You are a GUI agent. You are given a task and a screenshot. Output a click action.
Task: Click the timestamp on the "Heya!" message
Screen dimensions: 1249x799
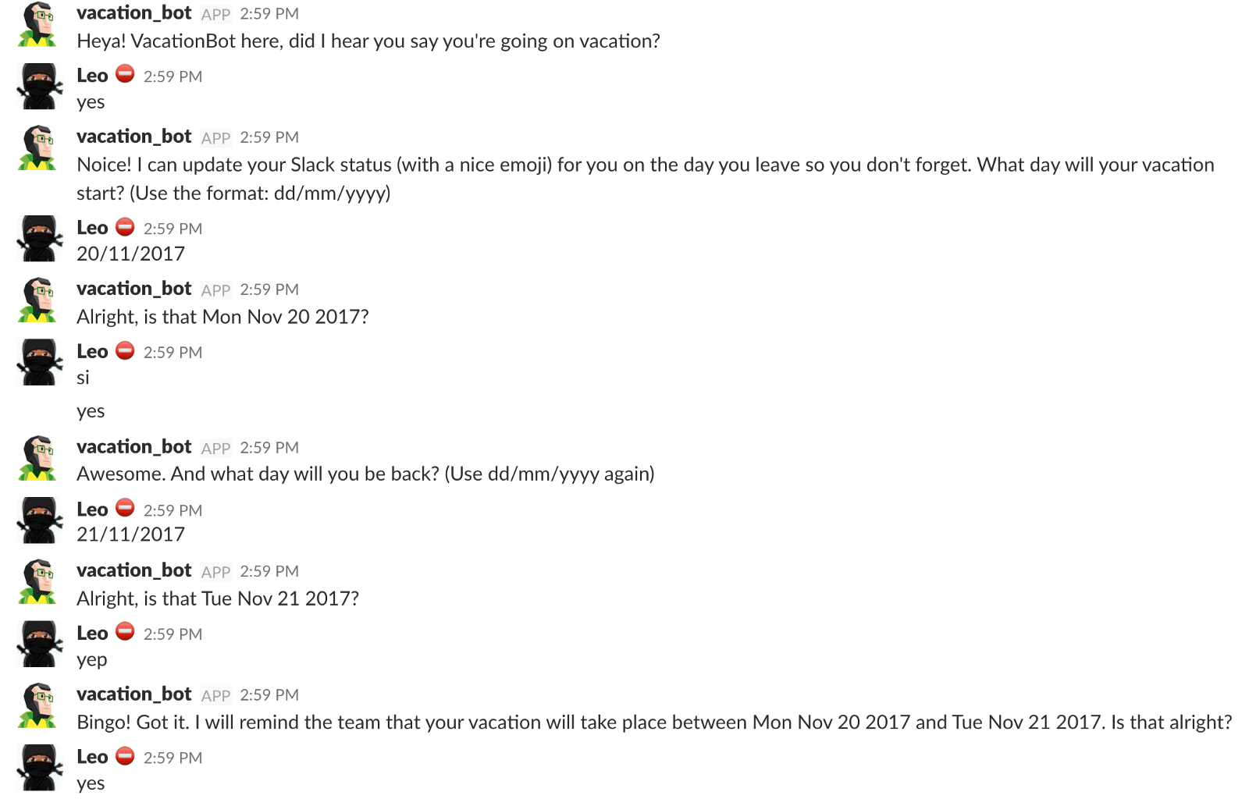coord(269,14)
